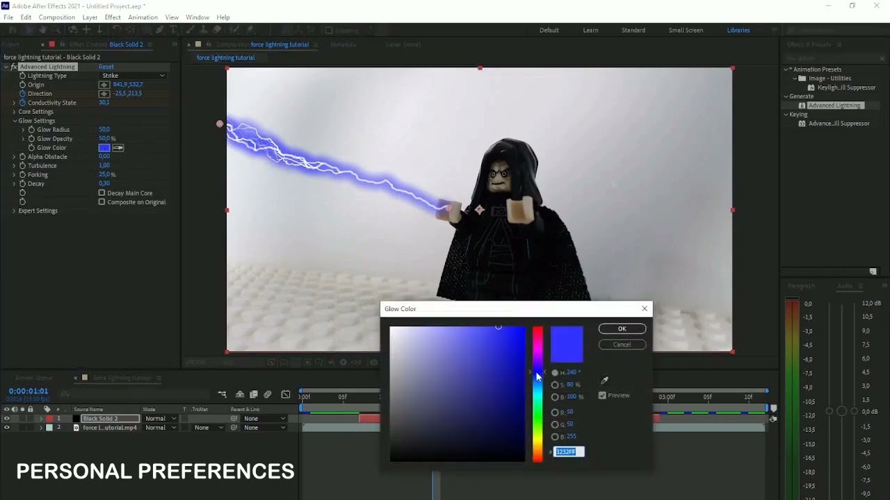Select the H hue radio button
Viewport: 890px width, 500px height.
555,373
